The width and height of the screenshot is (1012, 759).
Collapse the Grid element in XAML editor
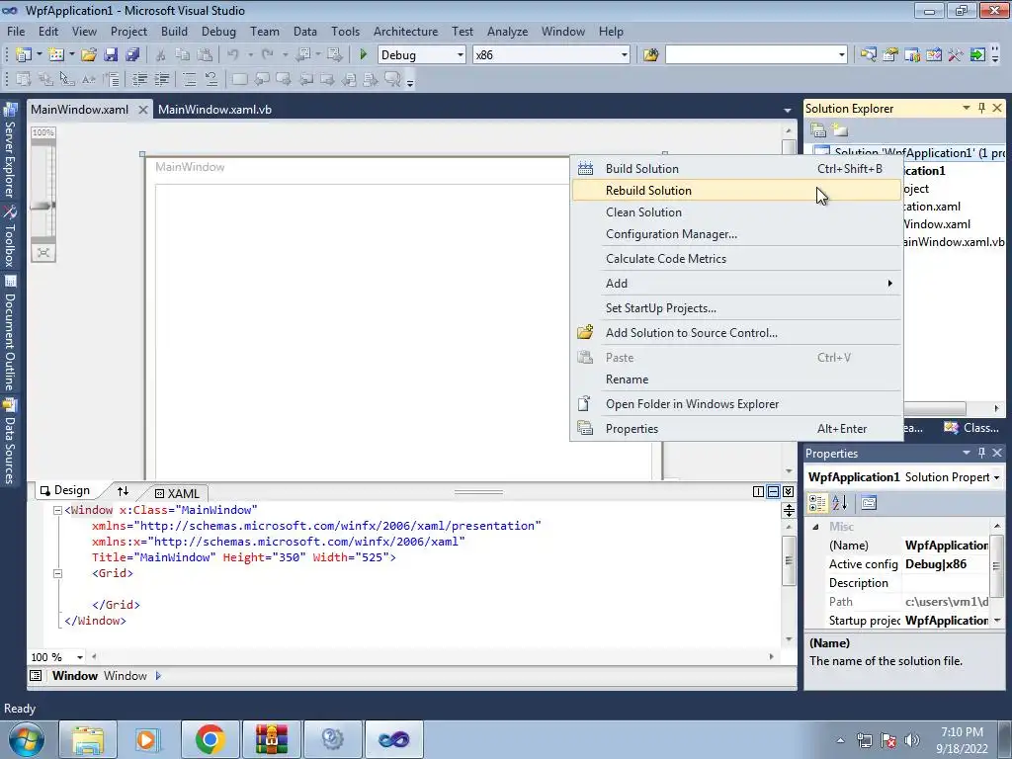click(x=56, y=573)
